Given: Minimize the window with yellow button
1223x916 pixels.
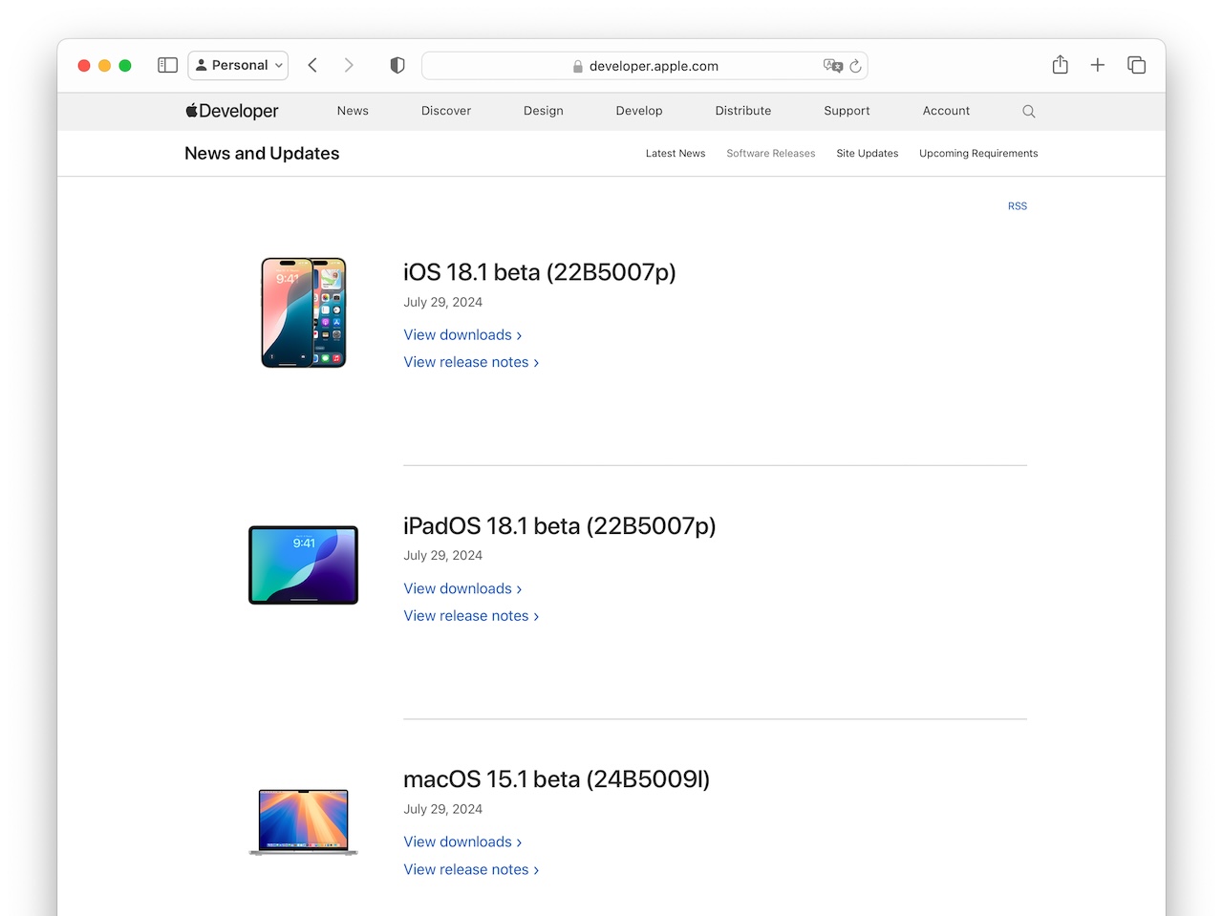Looking at the screenshot, I should pyautogui.click(x=104, y=65).
